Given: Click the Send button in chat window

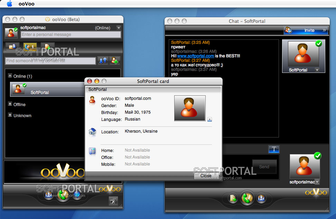Looking at the screenshot, I should [x=264, y=167].
